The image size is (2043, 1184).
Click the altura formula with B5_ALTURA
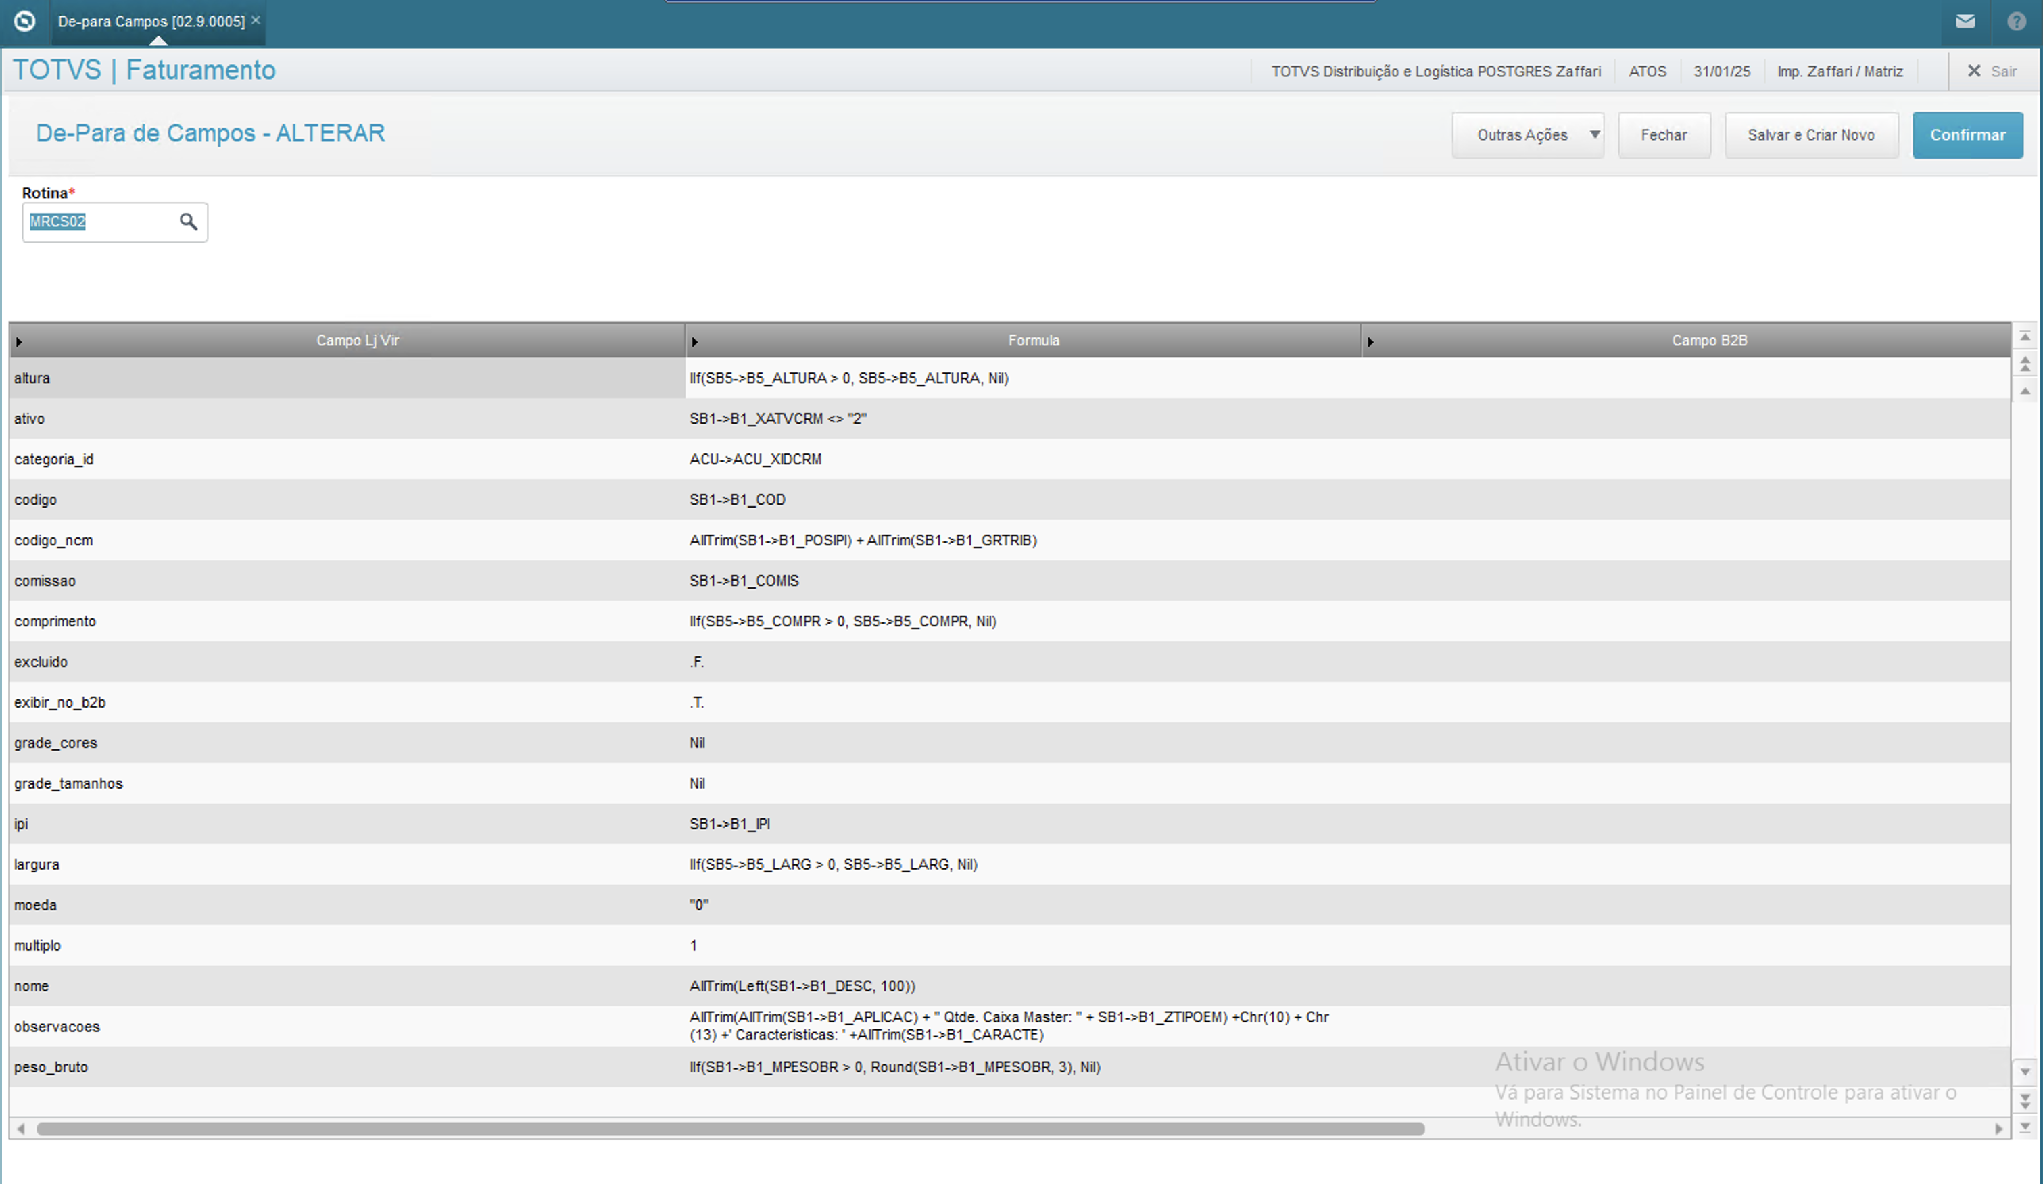(x=849, y=378)
